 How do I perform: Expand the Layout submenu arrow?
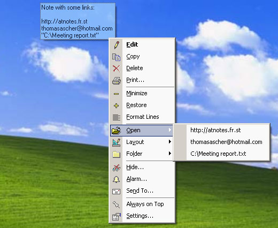170,142
